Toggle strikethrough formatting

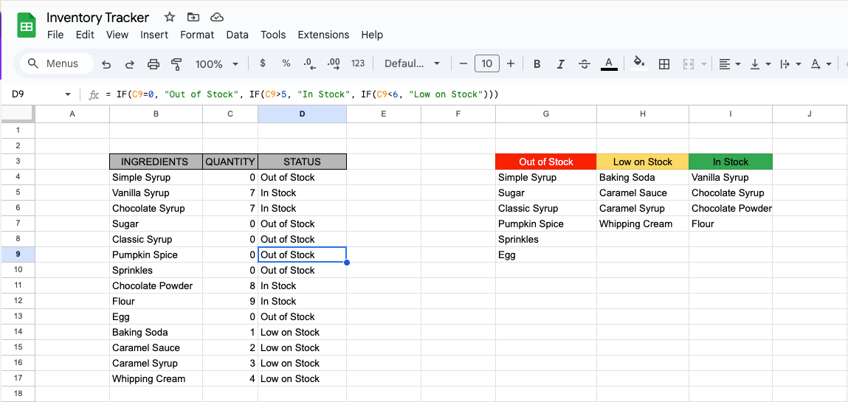point(585,64)
